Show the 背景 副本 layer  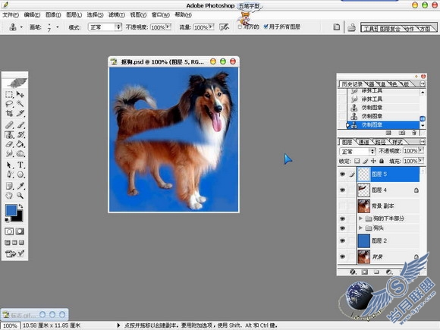click(342, 206)
